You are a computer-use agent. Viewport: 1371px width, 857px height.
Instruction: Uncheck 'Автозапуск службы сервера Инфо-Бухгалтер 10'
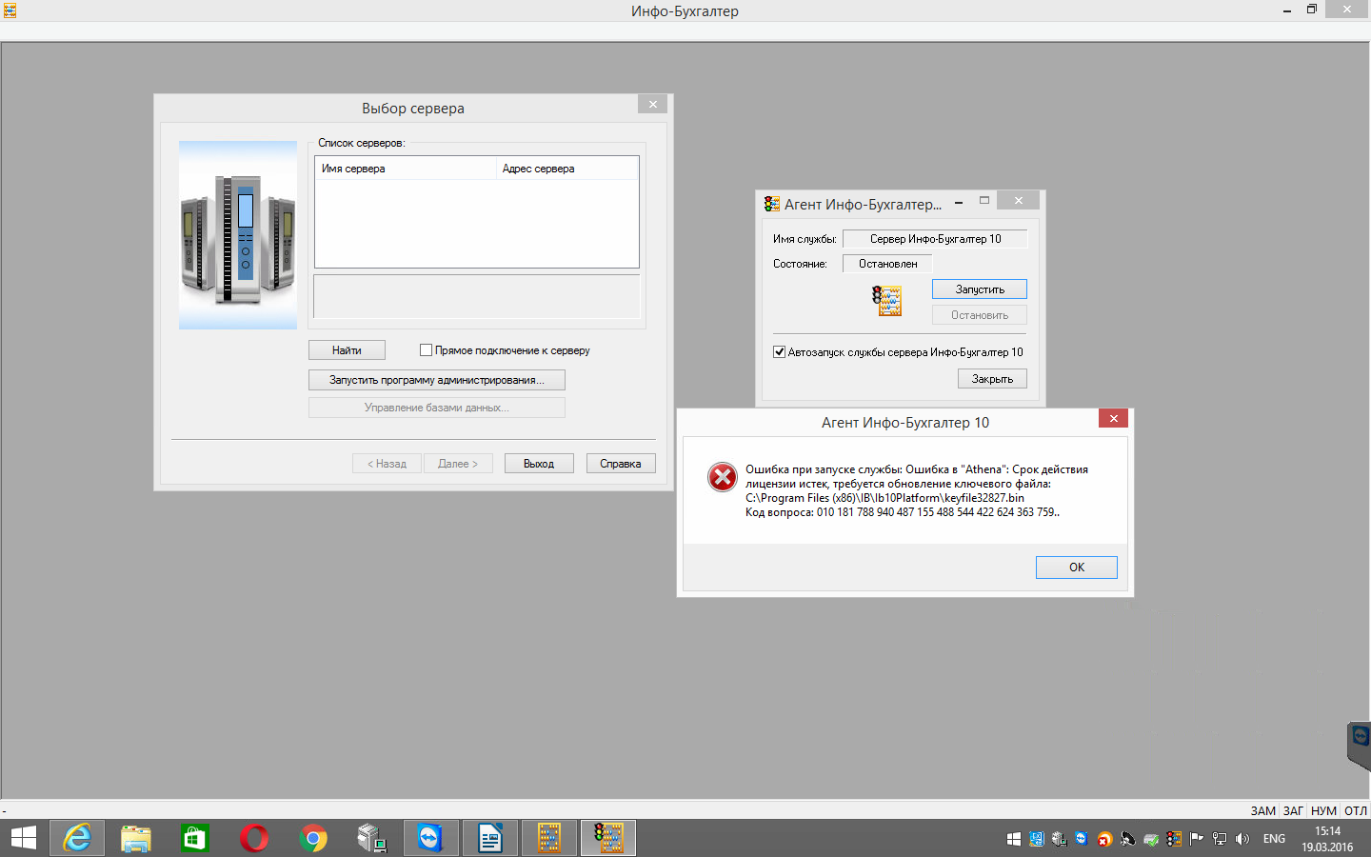coord(779,351)
